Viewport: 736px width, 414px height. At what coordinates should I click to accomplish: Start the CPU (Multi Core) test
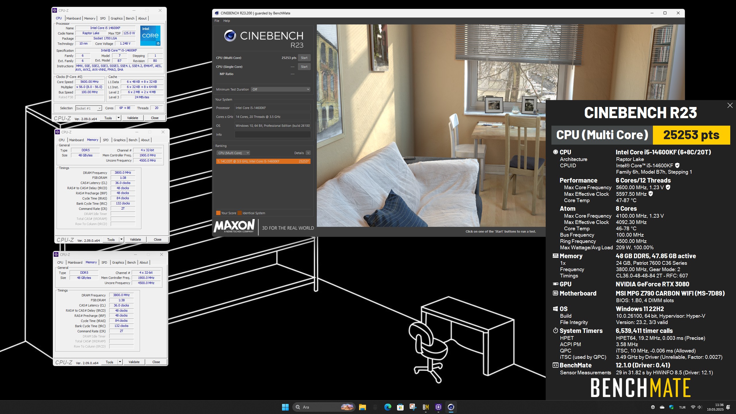tap(304, 58)
